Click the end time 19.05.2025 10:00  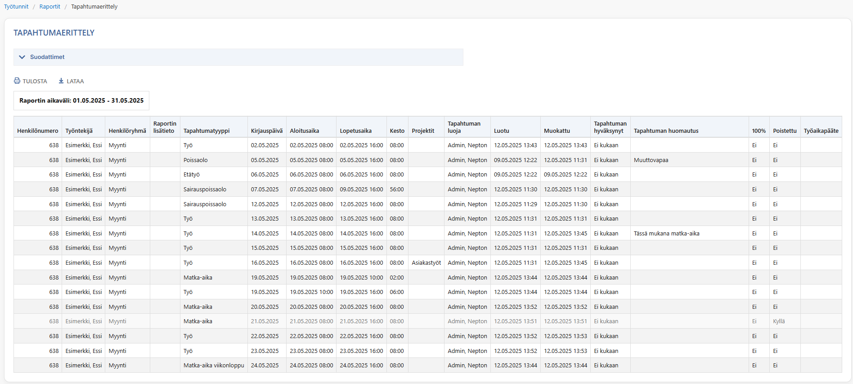pyautogui.click(x=361, y=278)
